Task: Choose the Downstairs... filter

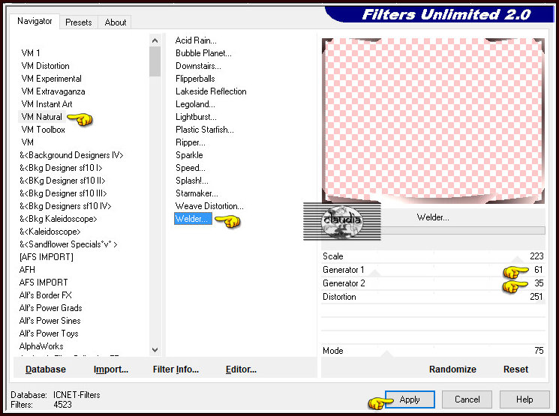Action: tap(198, 66)
